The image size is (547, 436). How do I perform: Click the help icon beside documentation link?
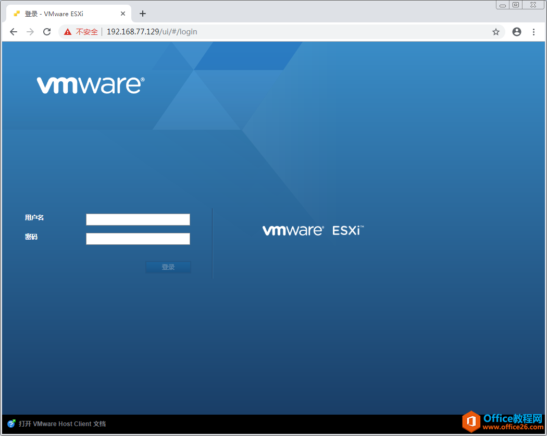pyautogui.click(x=11, y=423)
